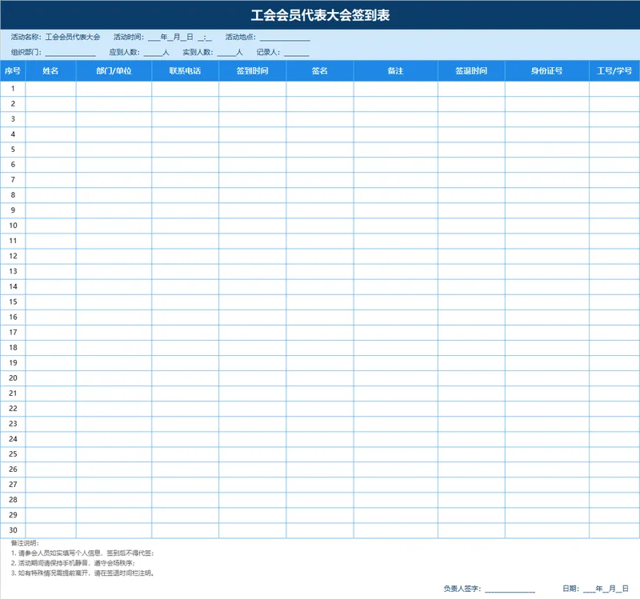Viewport: 640px width, 599px height.
Task: Click the 备注说明 heading
Action: [25, 543]
